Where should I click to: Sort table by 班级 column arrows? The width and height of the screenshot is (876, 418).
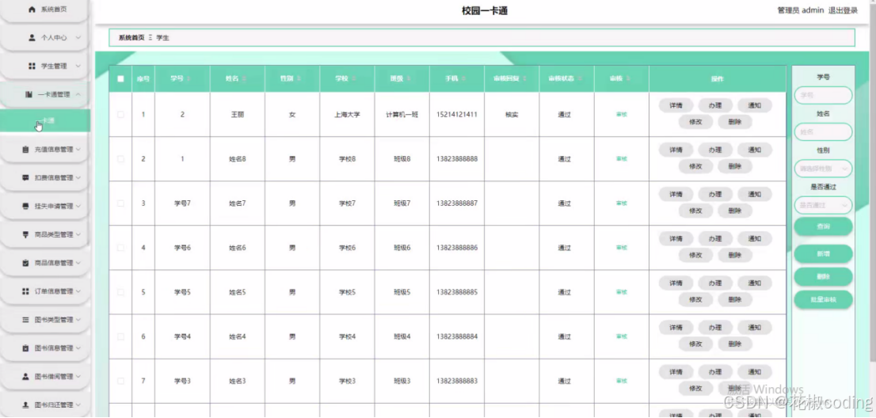(408, 79)
